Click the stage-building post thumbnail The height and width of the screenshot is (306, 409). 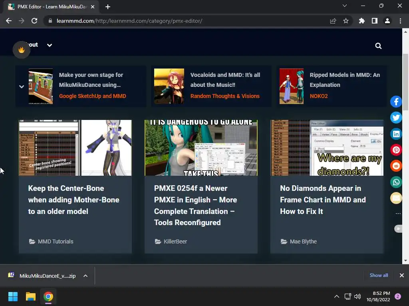[41, 86]
